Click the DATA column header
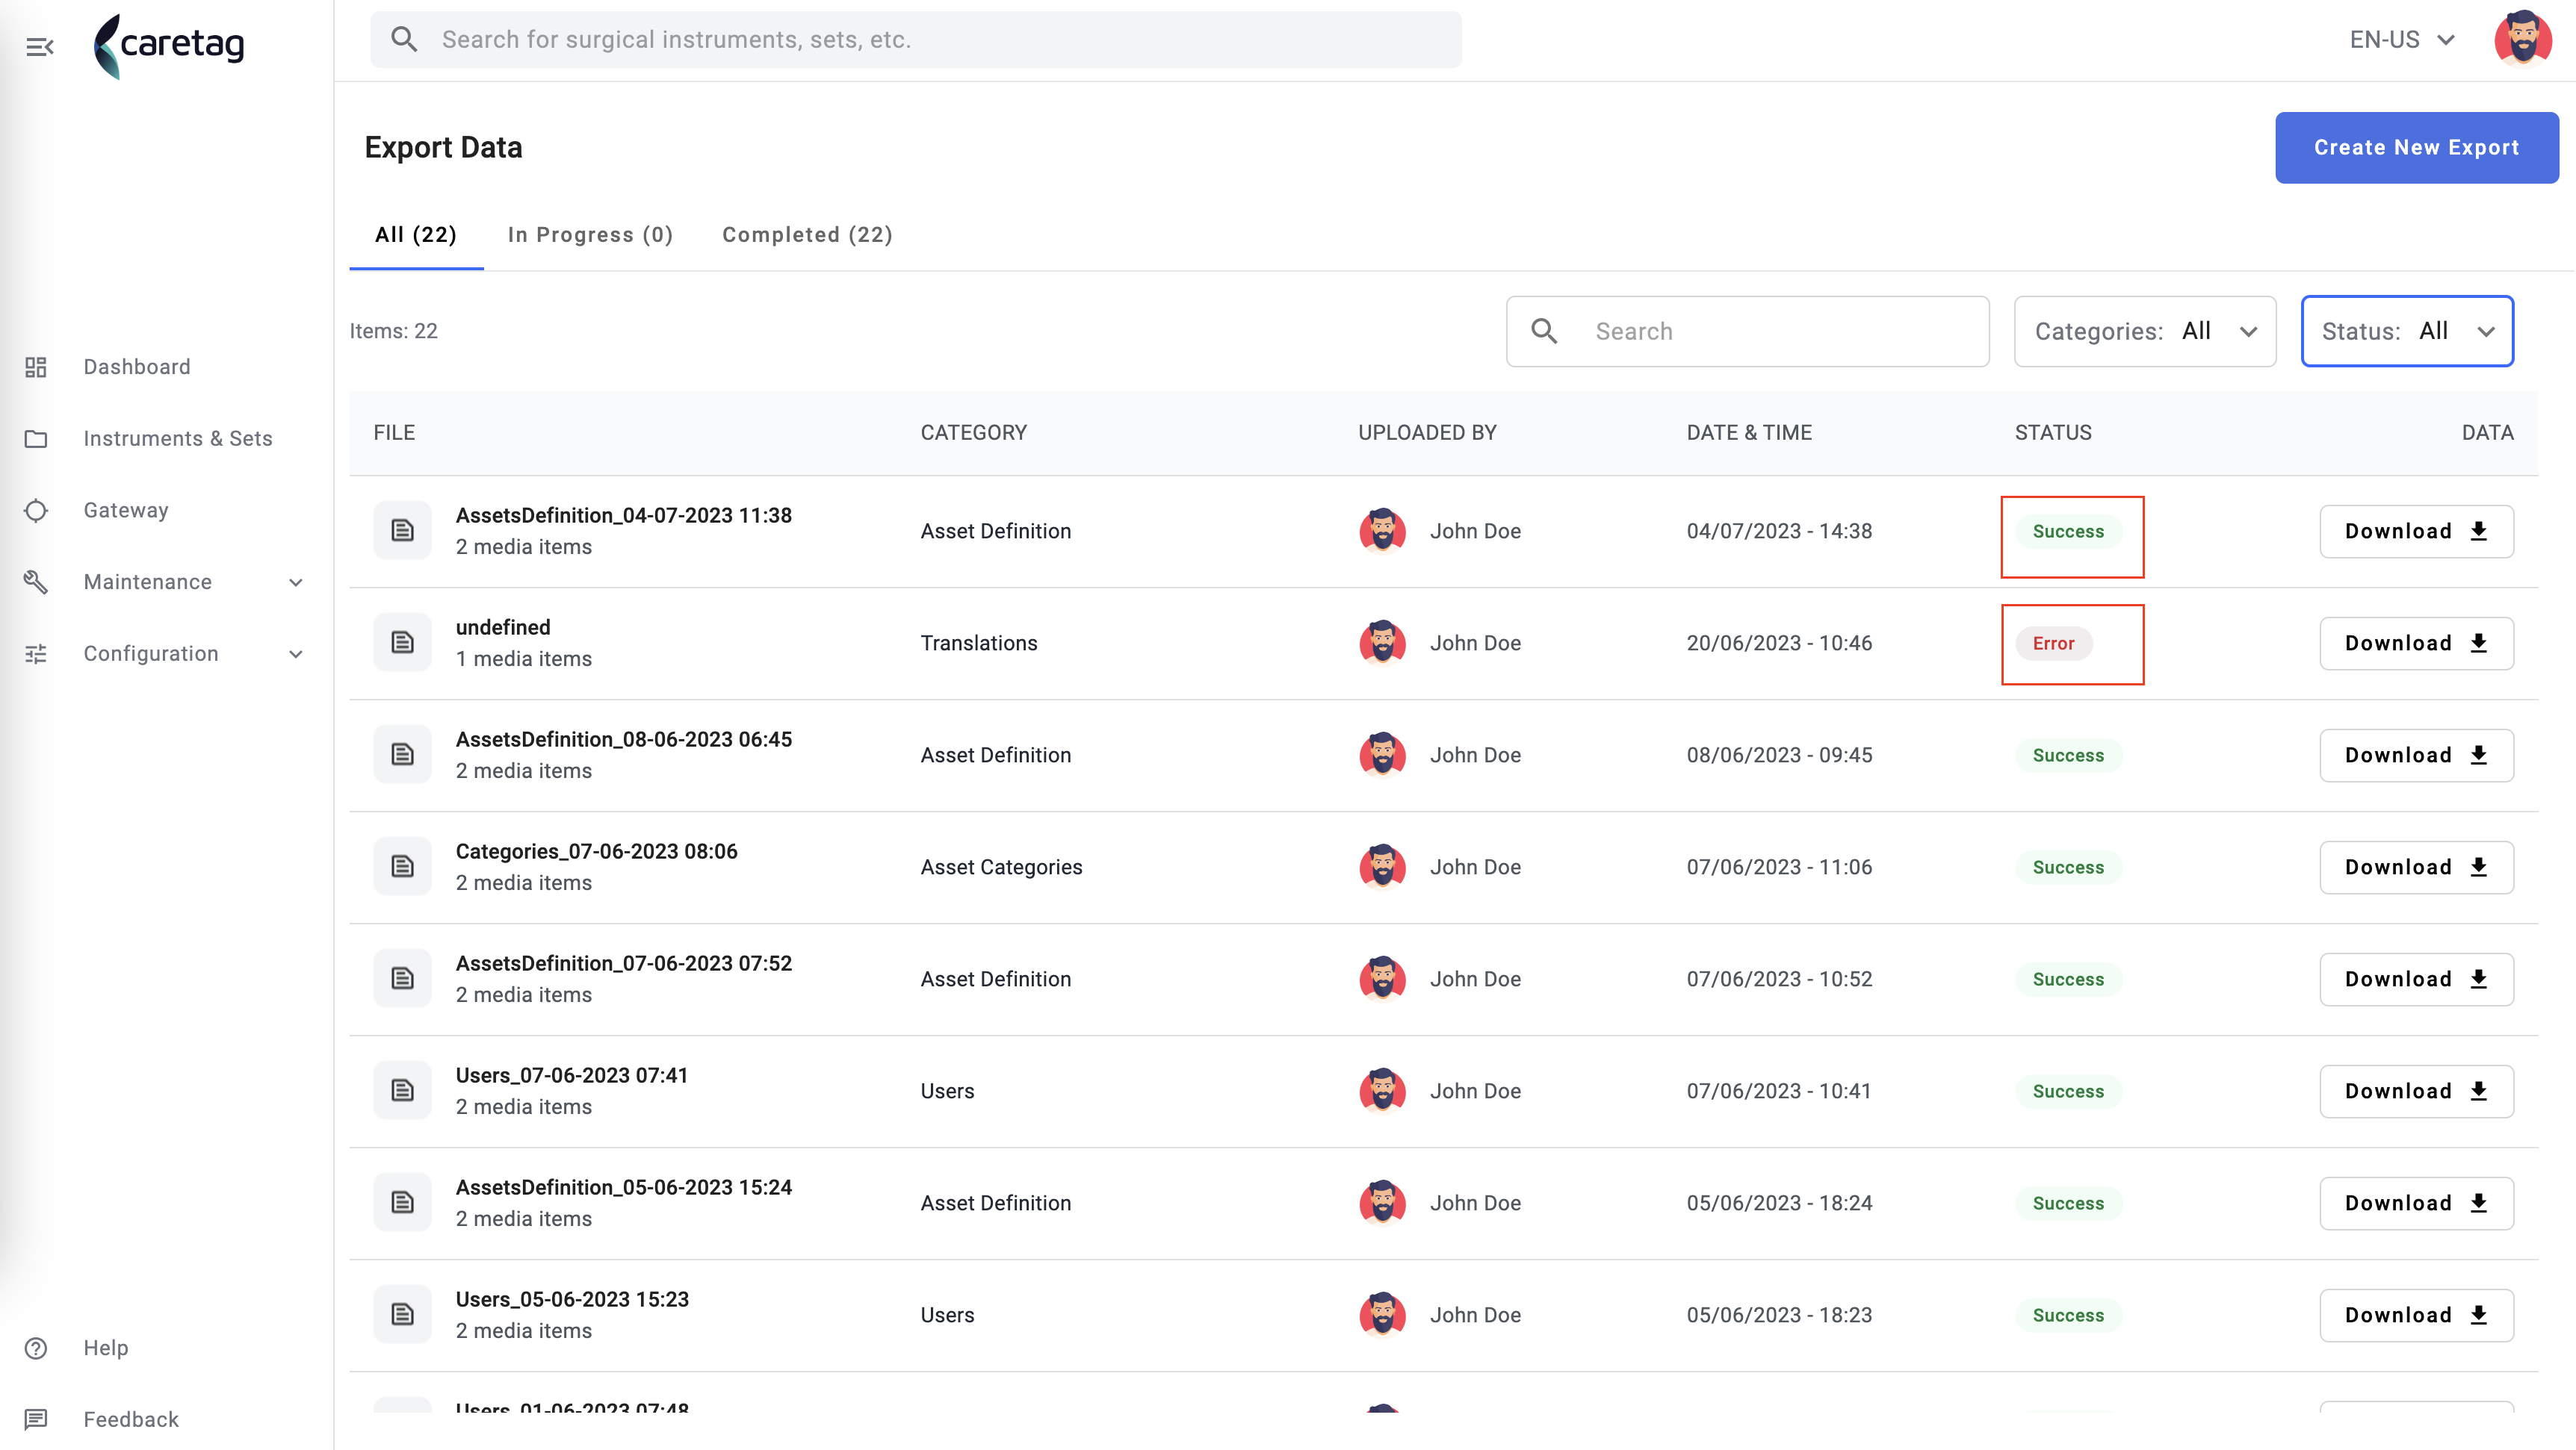 click(2487, 433)
